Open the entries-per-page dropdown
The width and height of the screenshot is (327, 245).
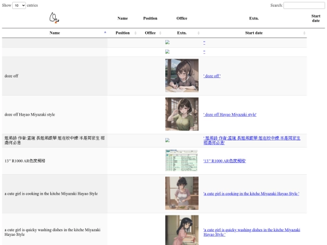coord(19,5)
